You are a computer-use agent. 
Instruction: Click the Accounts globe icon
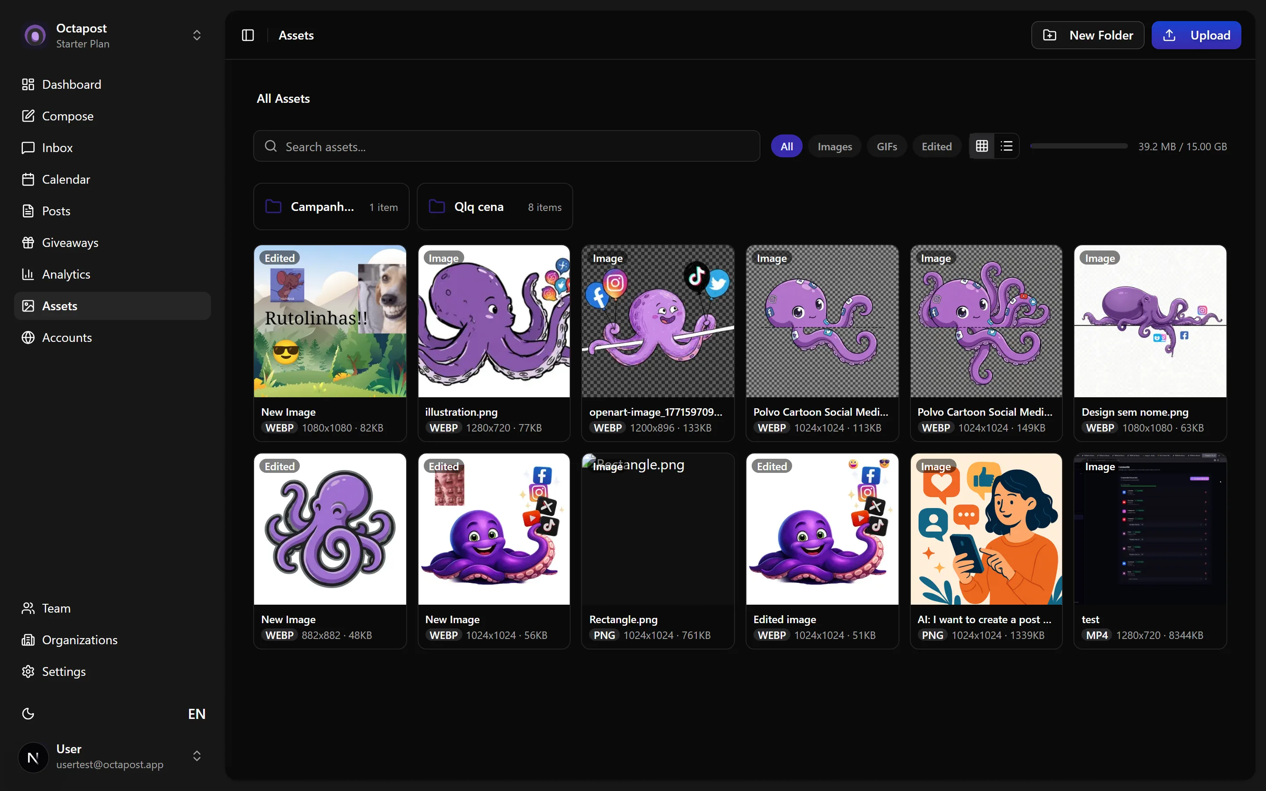coord(28,337)
